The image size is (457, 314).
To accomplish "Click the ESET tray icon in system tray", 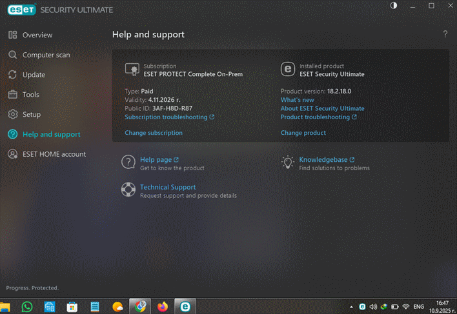I will coord(362,307).
